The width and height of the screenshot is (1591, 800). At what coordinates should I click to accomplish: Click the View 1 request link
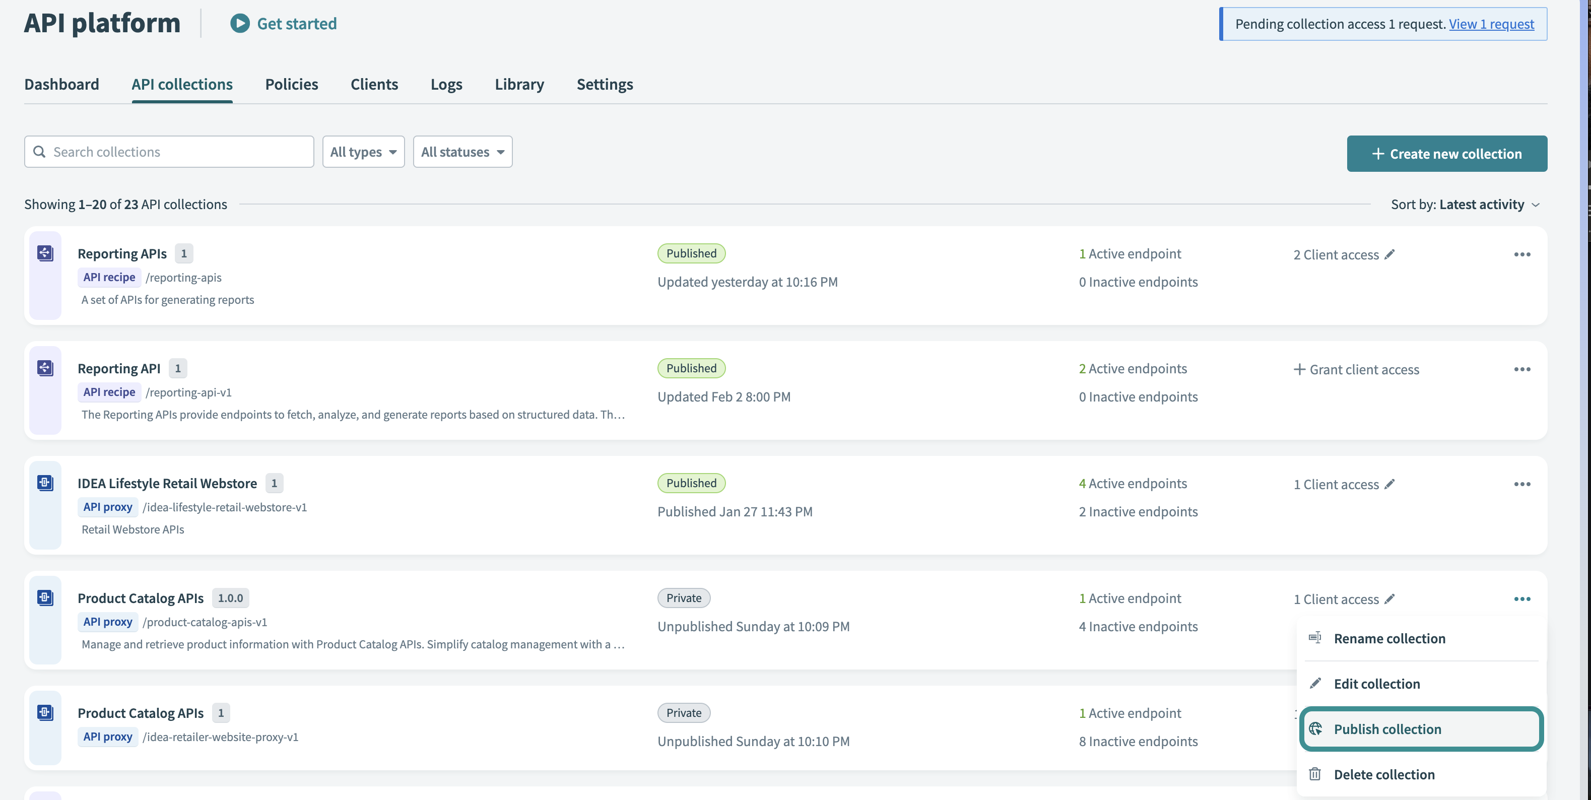[1492, 24]
